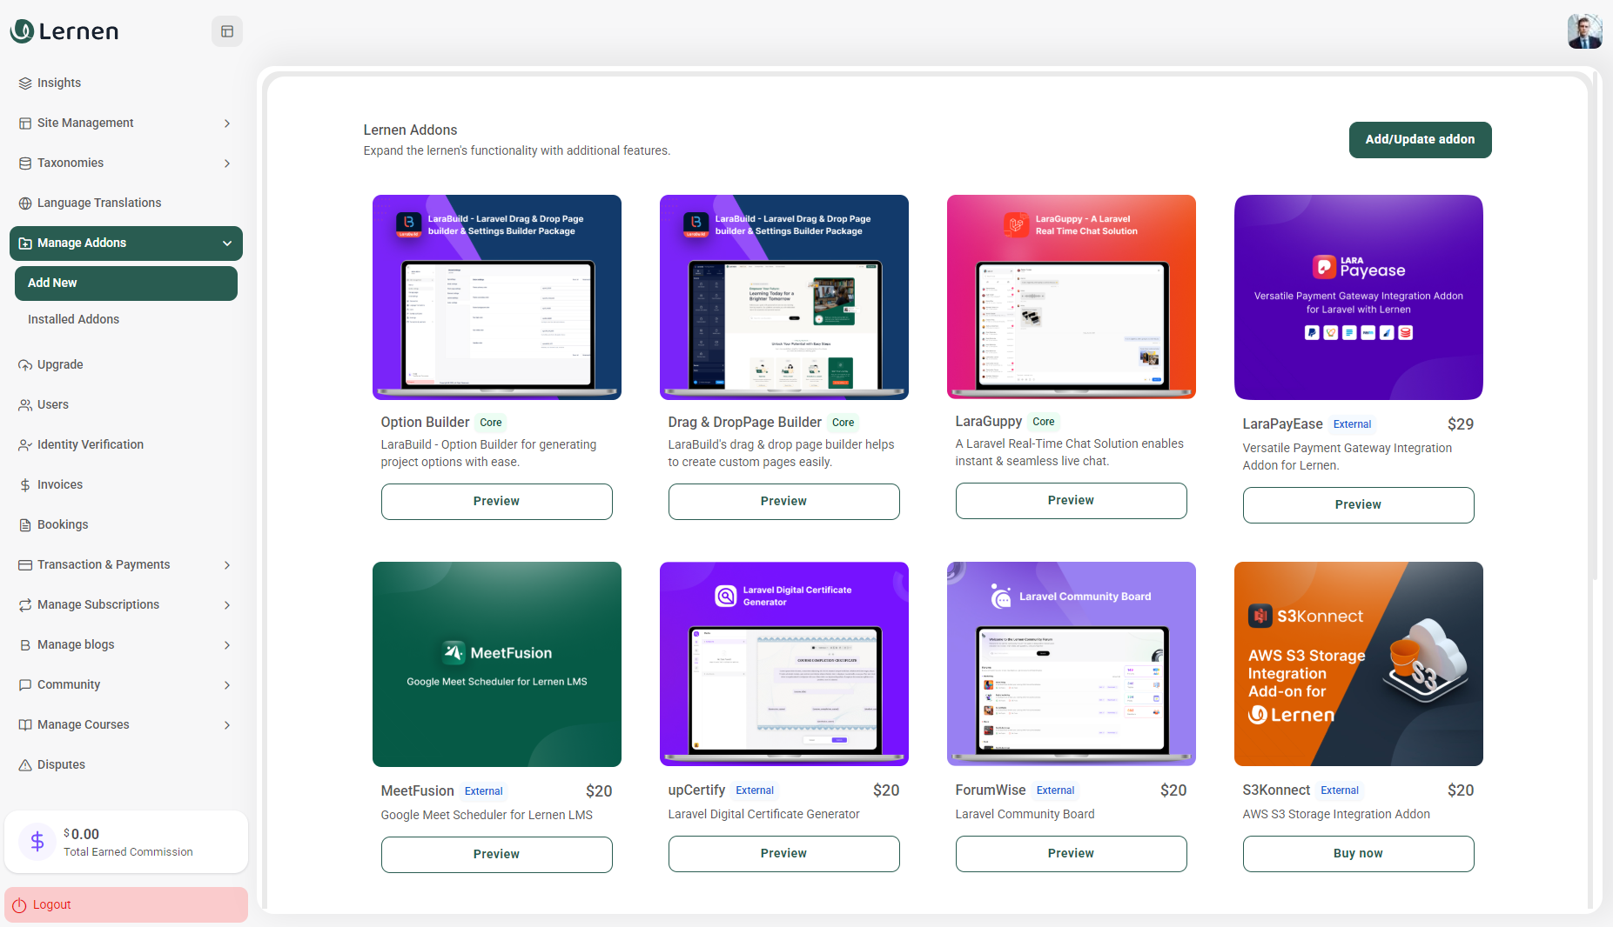Click the Invoices dollar icon
The height and width of the screenshot is (927, 1613).
click(25, 485)
